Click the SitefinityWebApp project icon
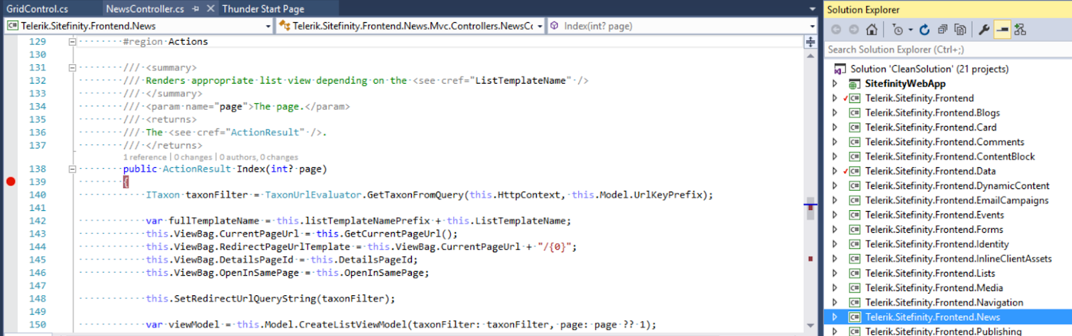The height and width of the screenshot is (336, 1072). click(x=854, y=84)
